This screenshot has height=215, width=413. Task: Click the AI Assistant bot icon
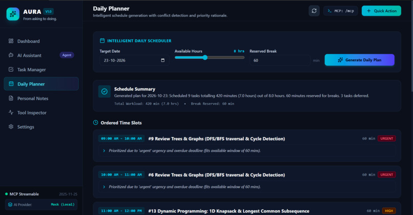click(x=11, y=55)
